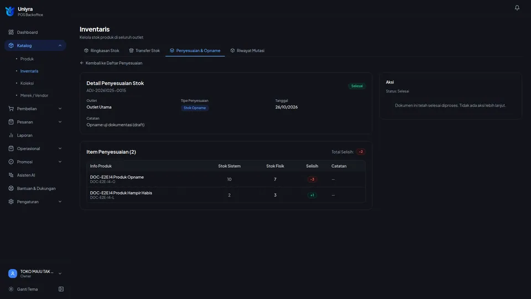The image size is (531, 299).
Task: Click the Asisten AI sparkle icon
Action: point(11,175)
